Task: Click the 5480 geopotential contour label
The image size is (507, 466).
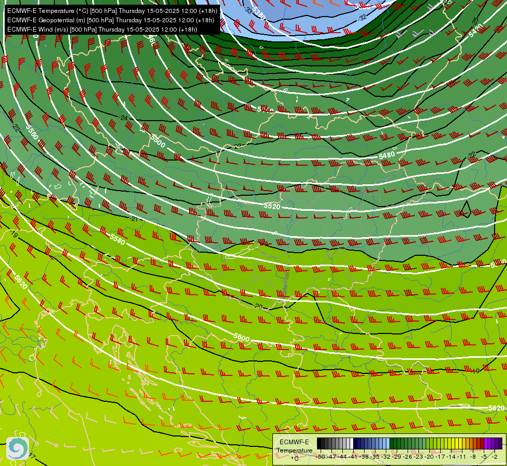Action: pos(387,155)
